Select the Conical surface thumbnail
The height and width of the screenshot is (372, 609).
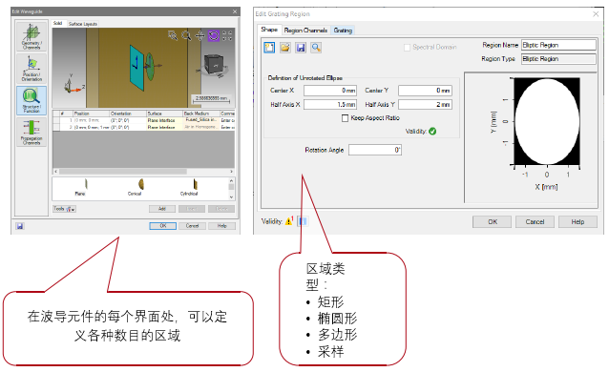coord(136,187)
